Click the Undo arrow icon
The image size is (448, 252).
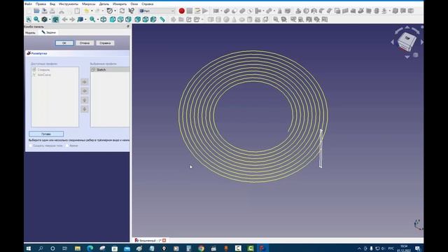pyautogui.click(x=86, y=11)
